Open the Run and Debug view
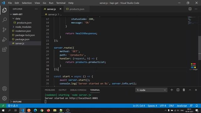 click(x=4, y=40)
